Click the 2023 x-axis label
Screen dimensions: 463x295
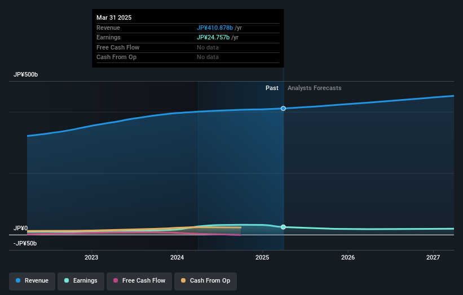pos(91,258)
